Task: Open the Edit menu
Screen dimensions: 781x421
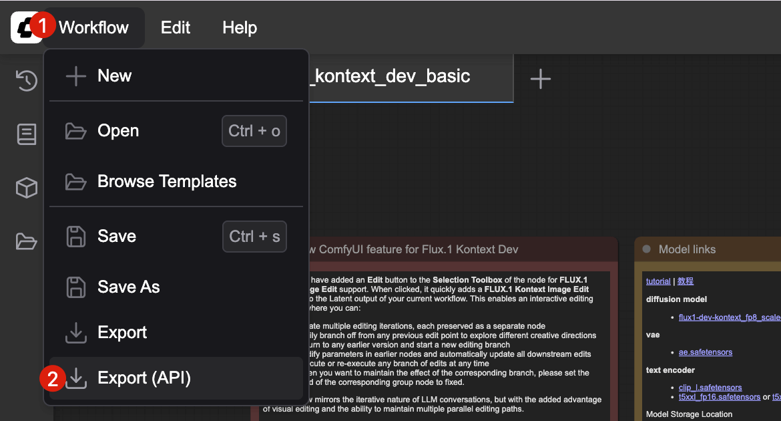Action: [x=176, y=27]
